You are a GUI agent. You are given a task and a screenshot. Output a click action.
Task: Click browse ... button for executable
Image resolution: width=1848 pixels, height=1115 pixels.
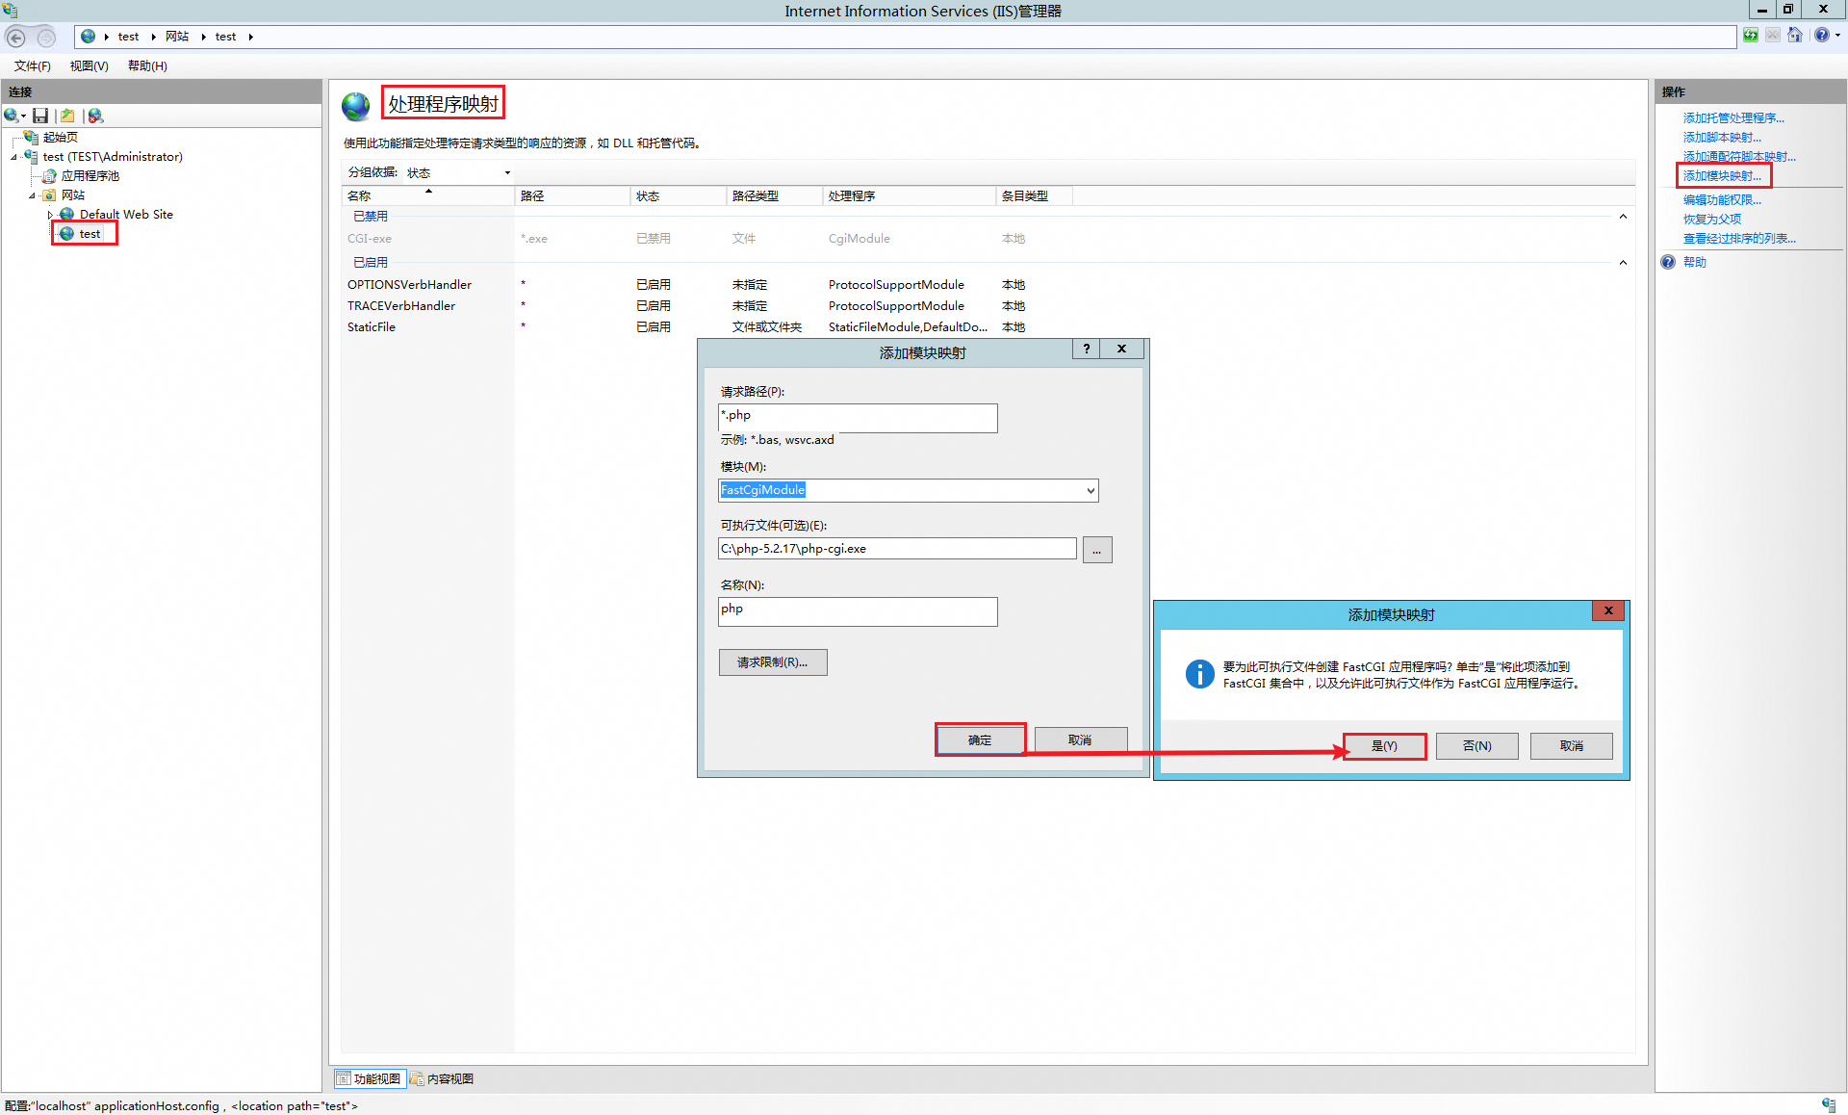click(1097, 550)
